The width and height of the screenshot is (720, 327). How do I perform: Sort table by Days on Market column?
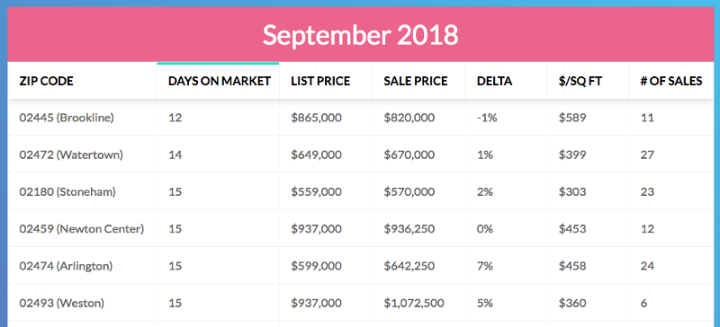(219, 81)
